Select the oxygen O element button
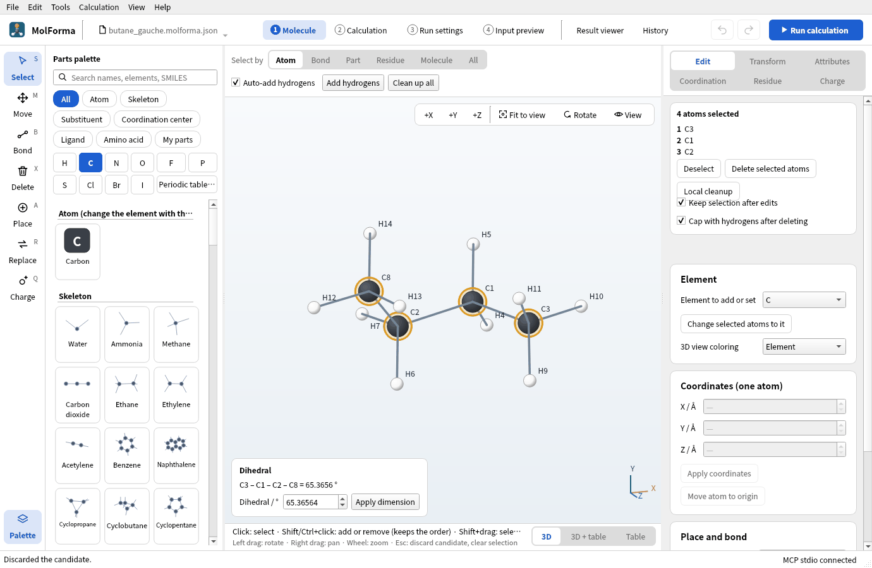This screenshot has width=872, height=568. tap(142, 163)
